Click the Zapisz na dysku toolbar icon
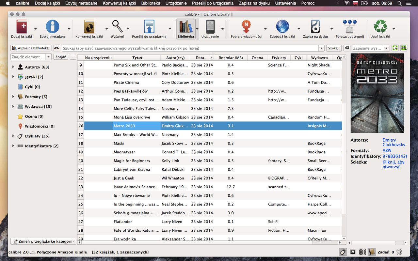This screenshot has height=261, width=418. point(315,27)
